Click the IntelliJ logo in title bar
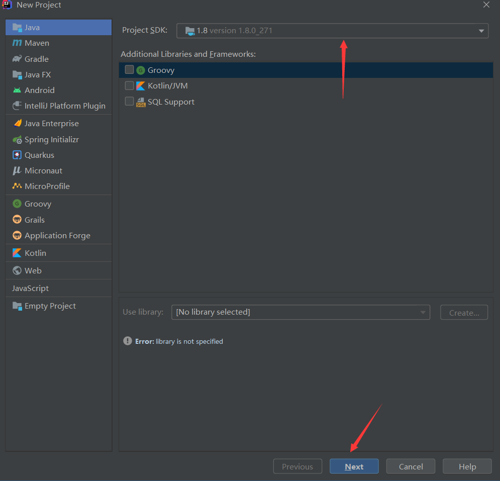Viewport: 500px width, 481px height. click(7, 5)
